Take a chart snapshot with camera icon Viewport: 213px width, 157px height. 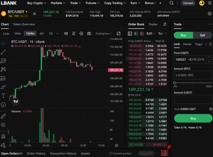[89, 34]
